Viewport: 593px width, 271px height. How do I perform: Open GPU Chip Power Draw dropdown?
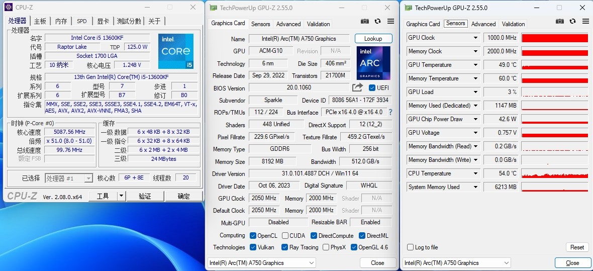[475, 119]
